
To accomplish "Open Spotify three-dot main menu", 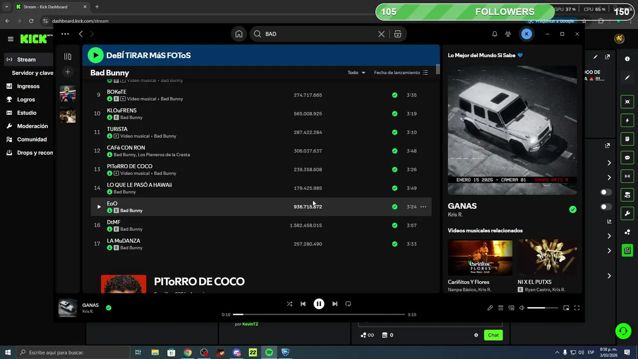I will (x=65, y=34).
